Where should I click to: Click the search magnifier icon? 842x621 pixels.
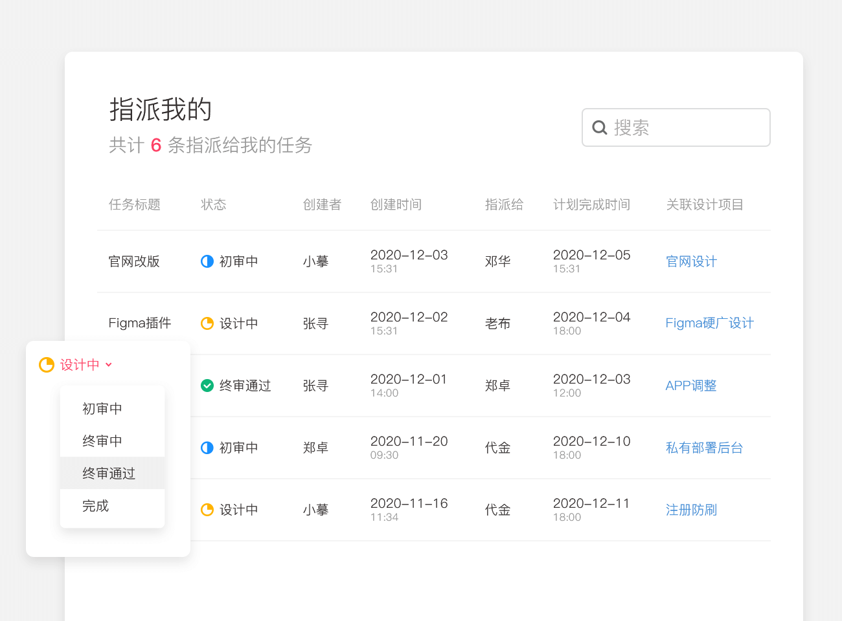click(x=600, y=127)
